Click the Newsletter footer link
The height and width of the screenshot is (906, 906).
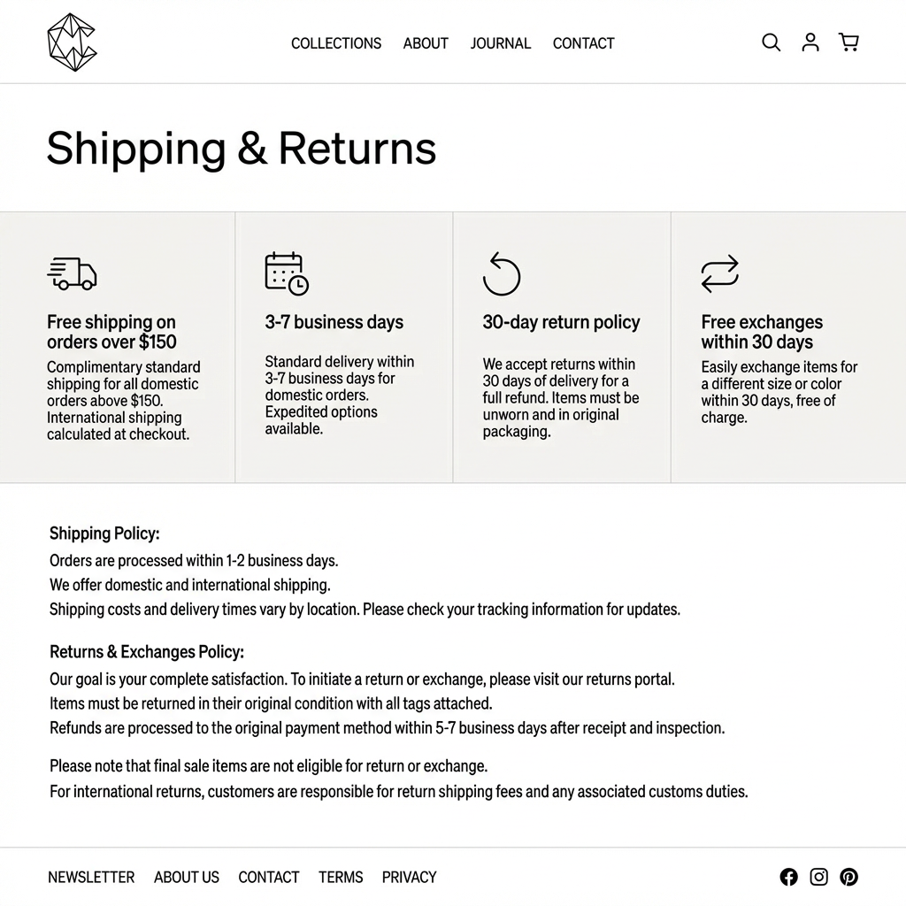point(91,877)
